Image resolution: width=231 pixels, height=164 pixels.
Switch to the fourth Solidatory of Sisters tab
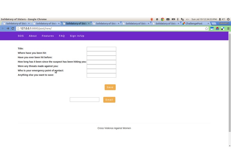pos(106,24)
